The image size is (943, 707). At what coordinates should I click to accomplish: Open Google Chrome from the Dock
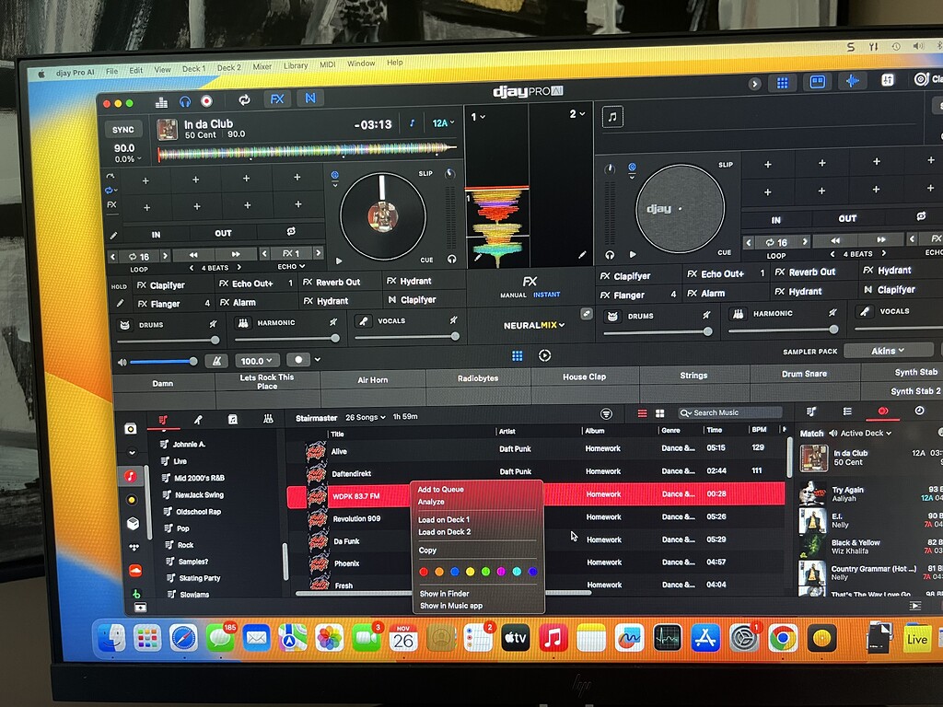(x=783, y=637)
